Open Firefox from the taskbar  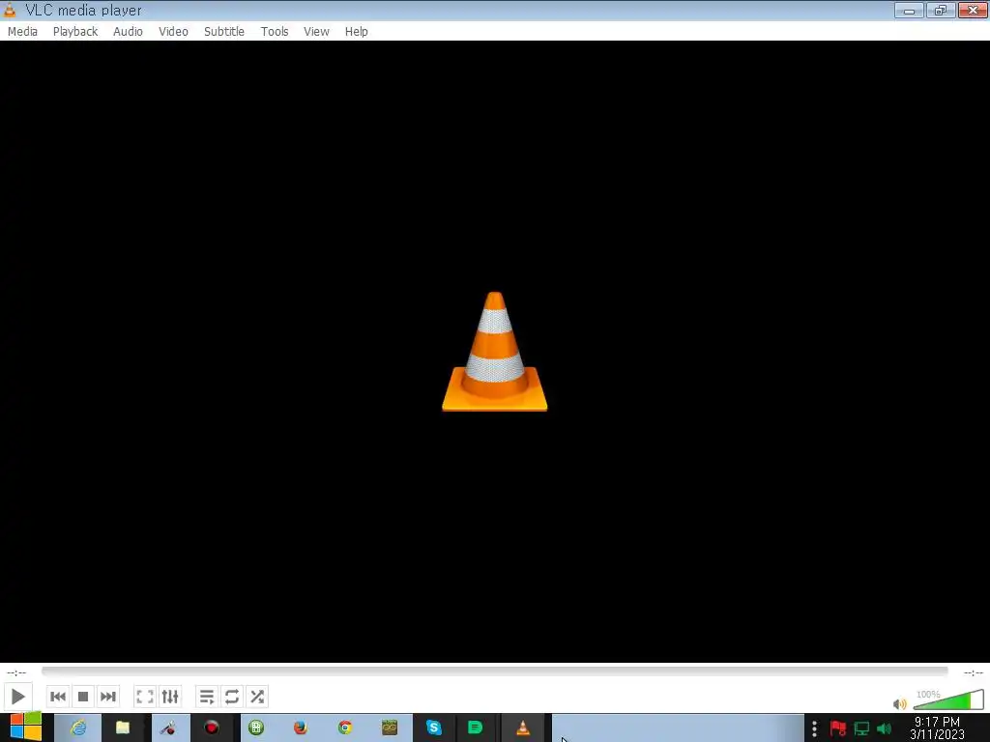(301, 728)
